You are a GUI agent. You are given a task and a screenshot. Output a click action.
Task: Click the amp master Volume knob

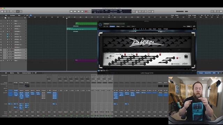pyautogui.click(x=174, y=58)
